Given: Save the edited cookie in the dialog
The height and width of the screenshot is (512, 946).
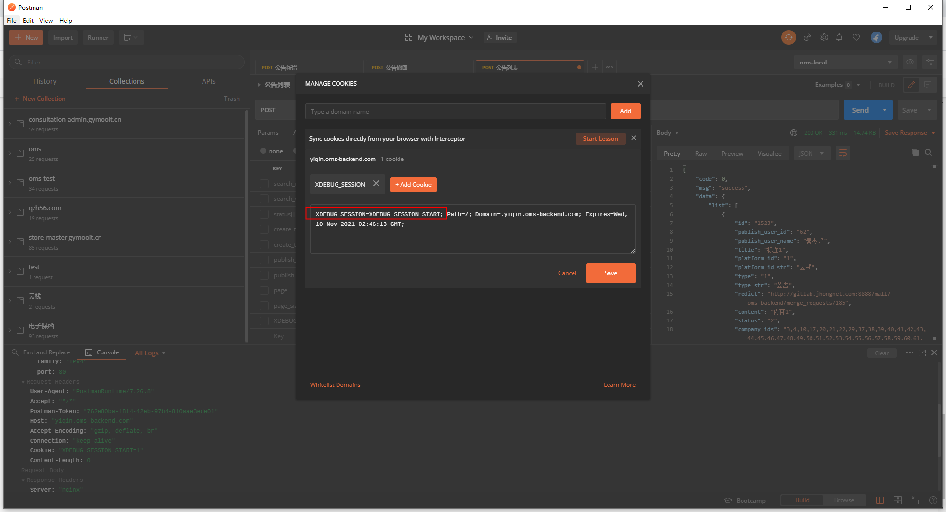Looking at the screenshot, I should click(610, 273).
